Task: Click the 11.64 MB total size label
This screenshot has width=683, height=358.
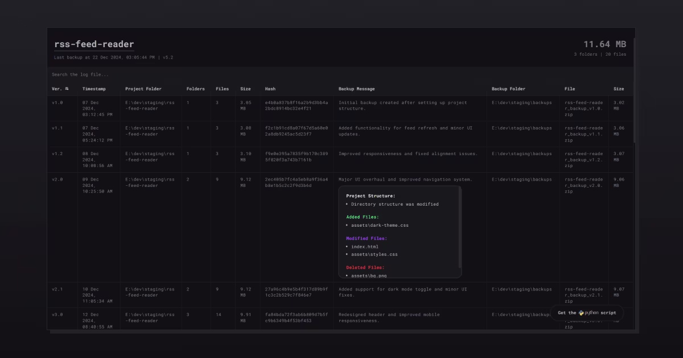Action: [604, 44]
